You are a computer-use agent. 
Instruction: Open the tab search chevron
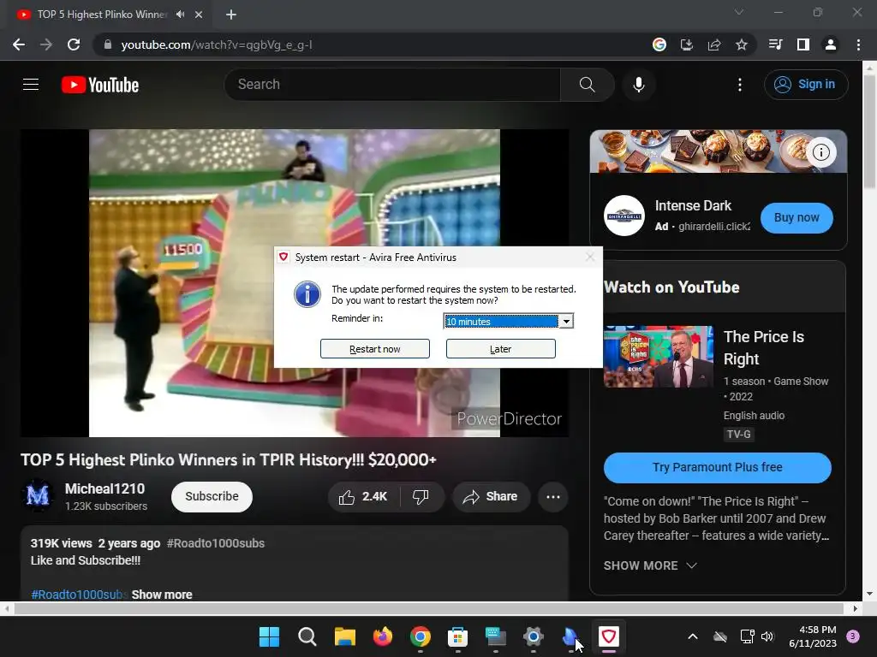coord(739,12)
